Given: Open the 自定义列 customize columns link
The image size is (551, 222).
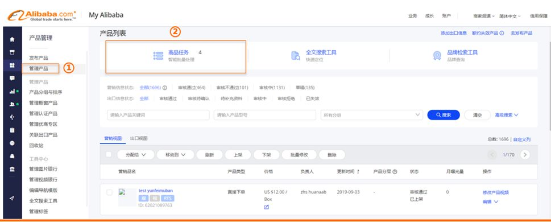Looking at the screenshot, I should click(x=522, y=139).
